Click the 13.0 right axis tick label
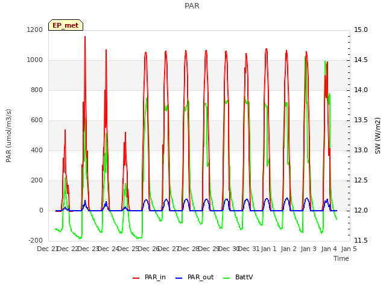Screen dimensions: 386x289 click(x=361, y=151)
